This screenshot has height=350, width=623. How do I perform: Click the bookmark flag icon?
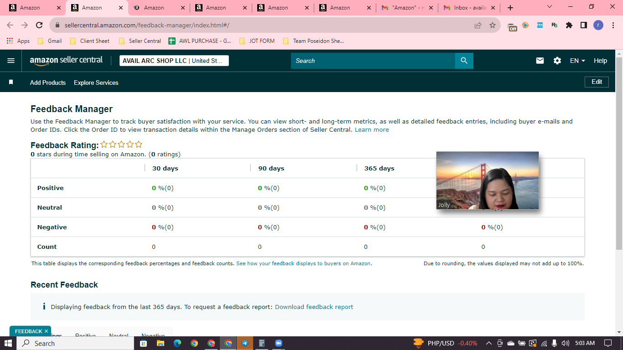pyautogui.click(x=11, y=82)
